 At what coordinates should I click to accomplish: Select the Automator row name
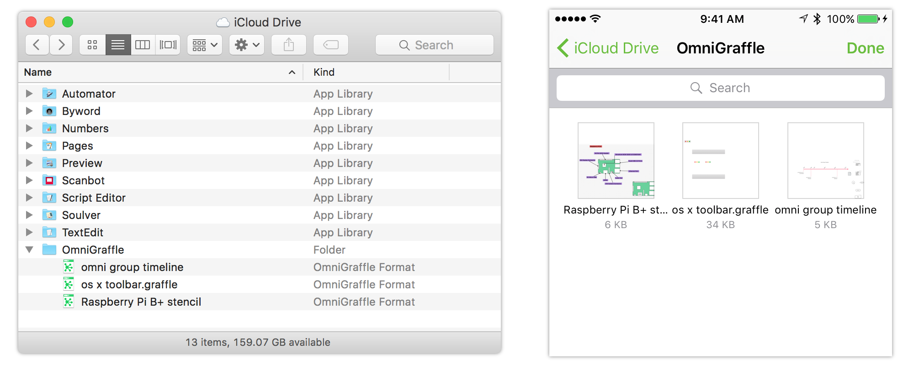89,94
